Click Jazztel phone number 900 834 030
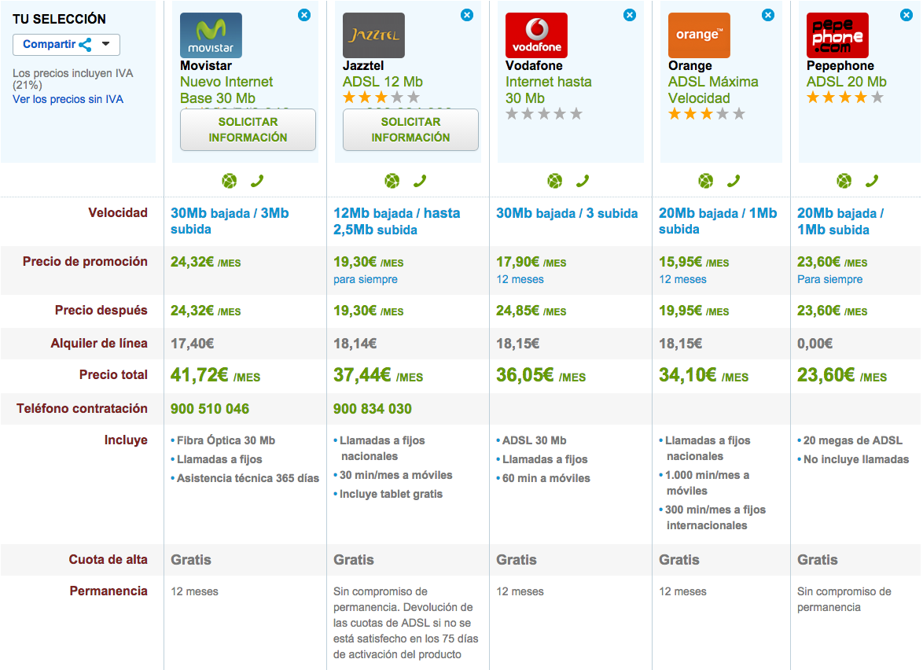 coord(373,409)
